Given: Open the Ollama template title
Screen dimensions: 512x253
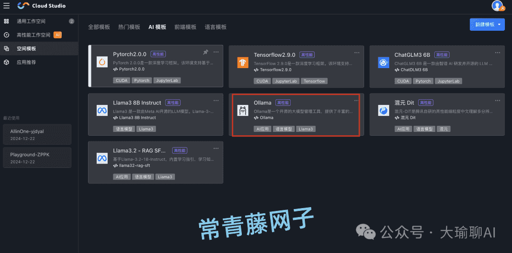Looking at the screenshot, I should pyautogui.click(x=263, y=103).
